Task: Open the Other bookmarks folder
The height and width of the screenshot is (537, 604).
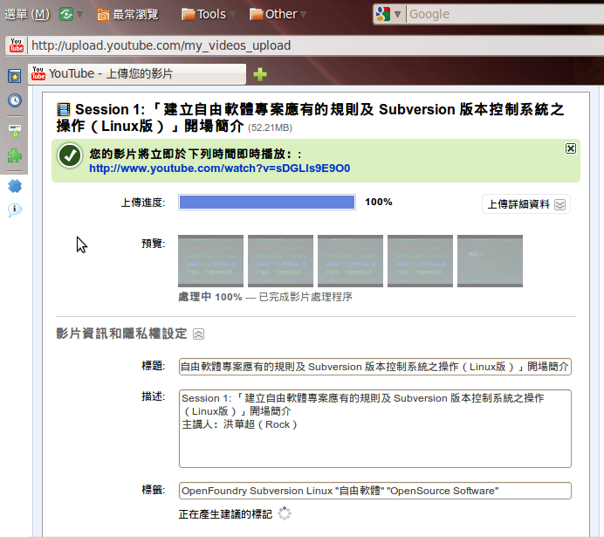Action: 274,15
